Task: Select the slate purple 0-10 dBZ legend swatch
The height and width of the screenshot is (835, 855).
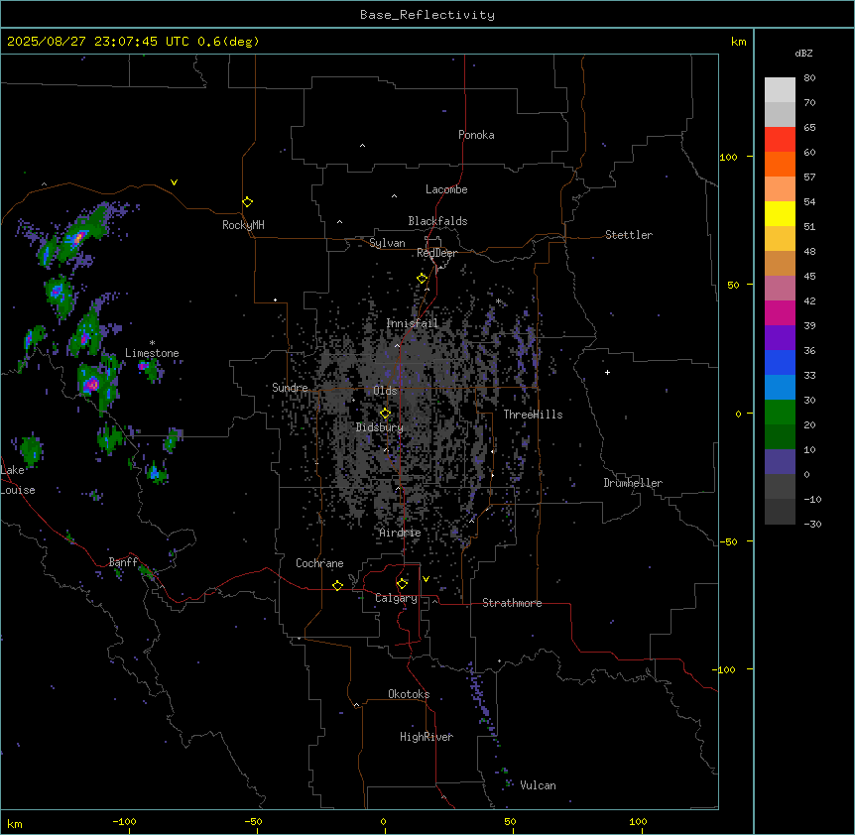Action: 780,462
